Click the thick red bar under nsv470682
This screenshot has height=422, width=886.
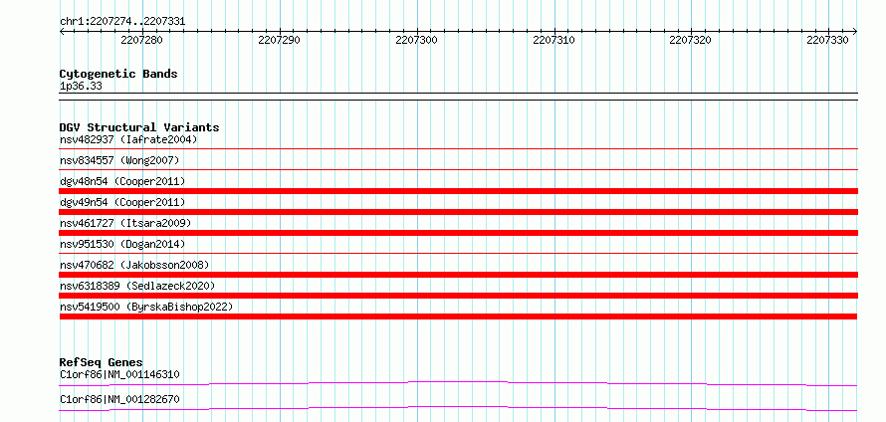tap(458, 275)
